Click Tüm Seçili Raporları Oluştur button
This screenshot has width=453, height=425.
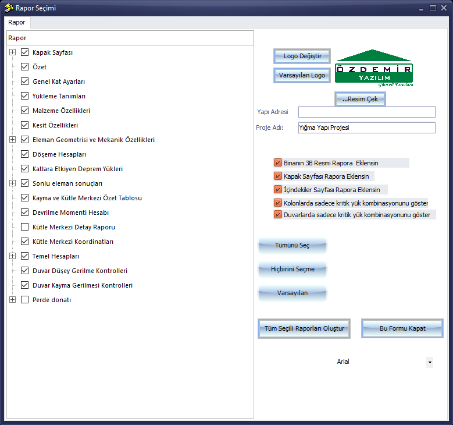click(x=304, y=329)
